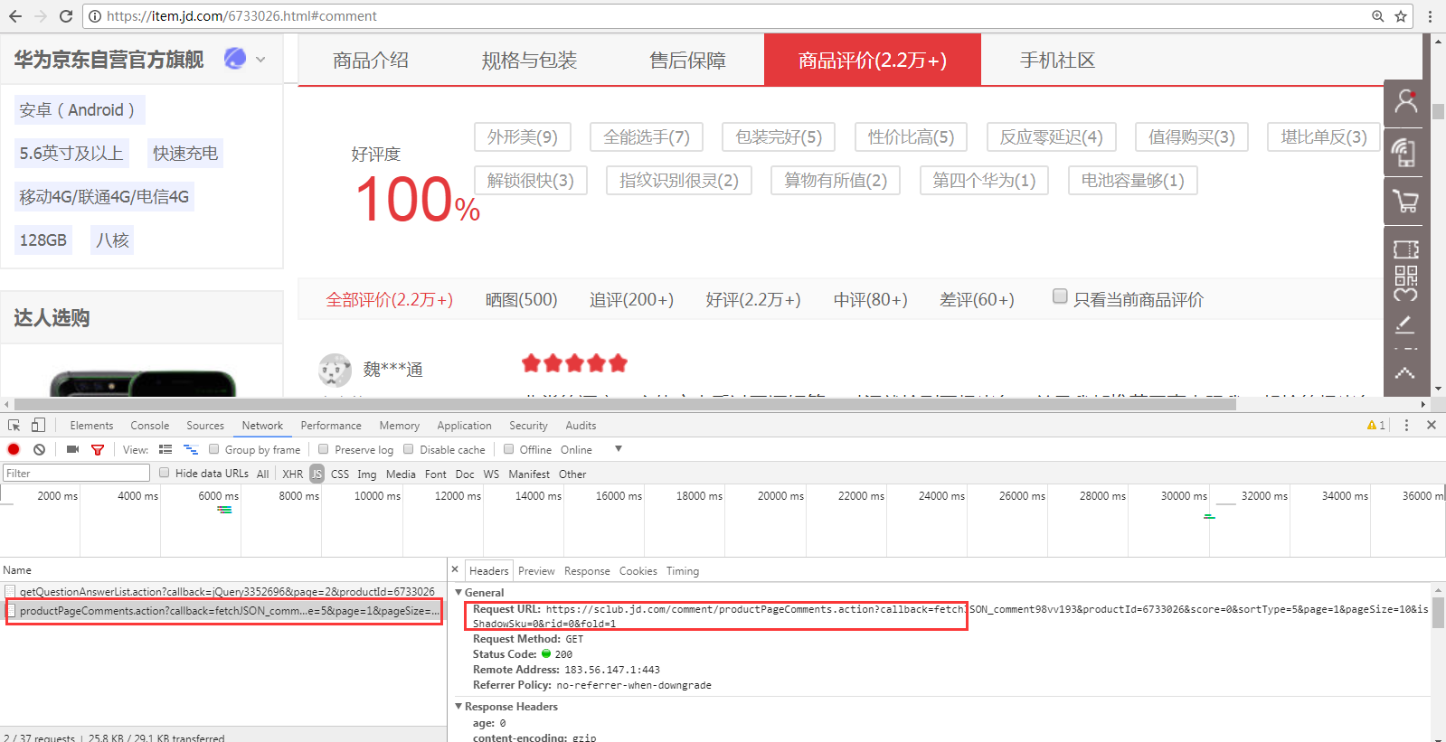Show 差评(60+) negative reviews
The height and width of the screenshot is (742, 1446).
click(x=977, y=299)
